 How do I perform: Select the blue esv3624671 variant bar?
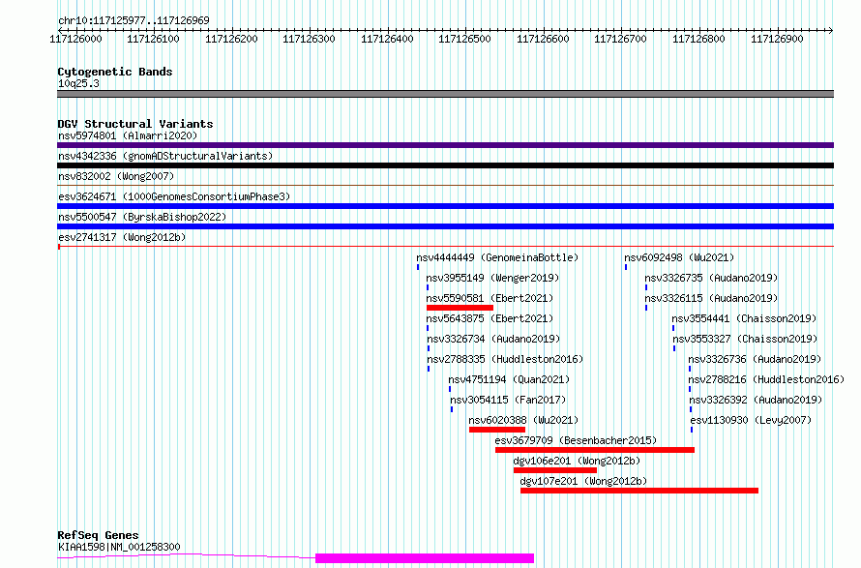(x=445, y=206)
